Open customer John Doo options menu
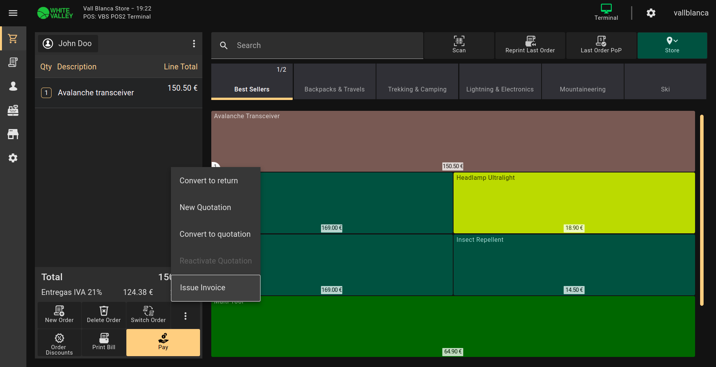This screenshot has width=716, height=367. tap(194, 44)
